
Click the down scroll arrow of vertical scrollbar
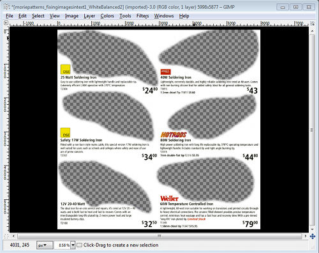click(312, 229)
